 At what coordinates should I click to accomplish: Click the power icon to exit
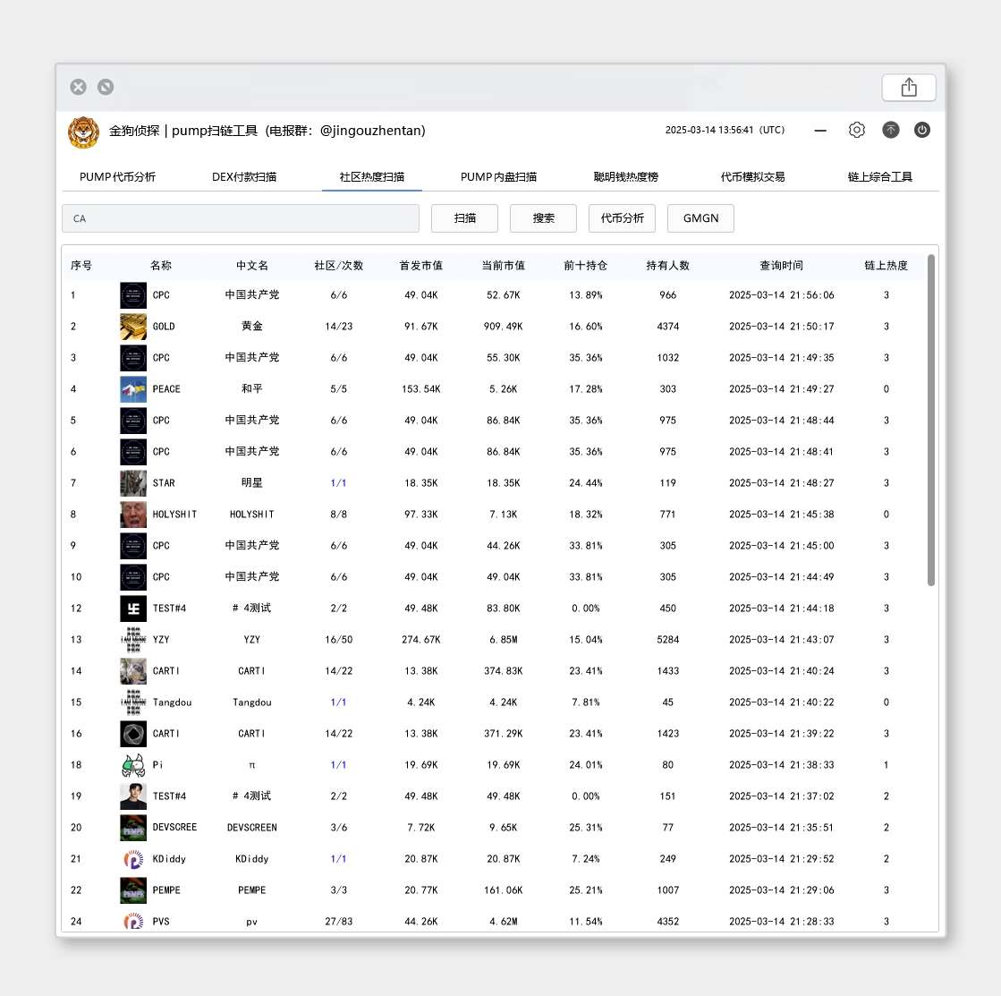pos(922,131)
